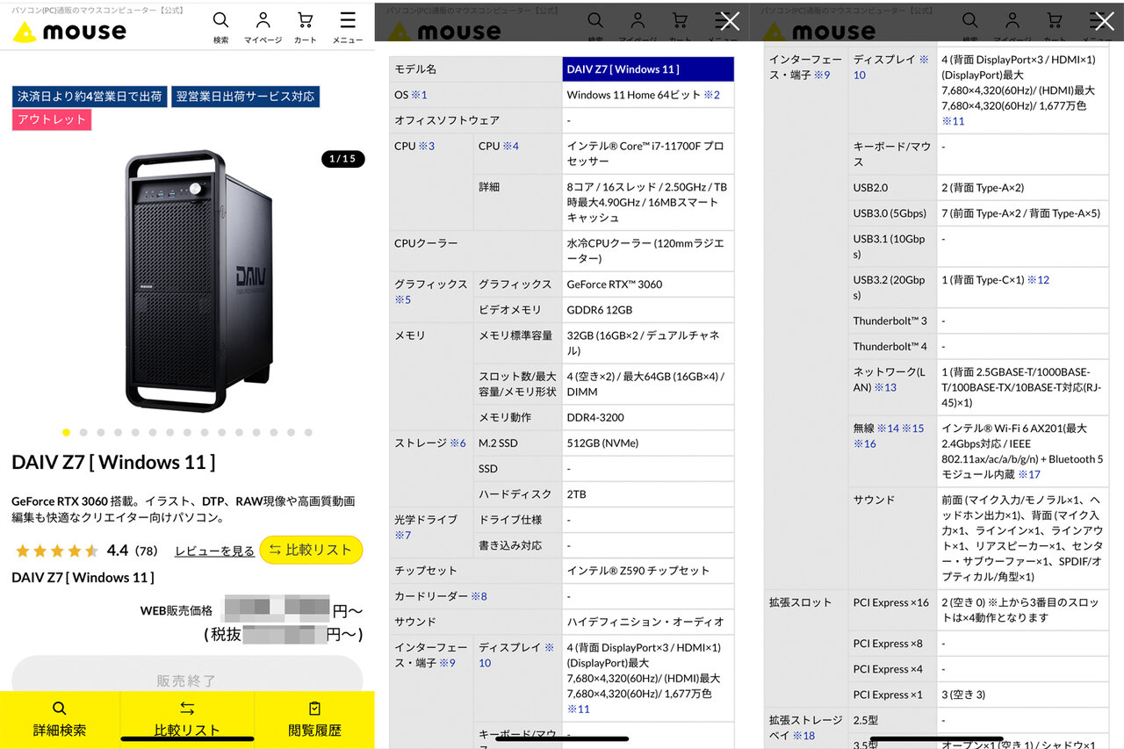Viewport: 1124px width, 749px height.
Task: Close the spec overlay showing USB2.0 row
Action: point(1104,21)
